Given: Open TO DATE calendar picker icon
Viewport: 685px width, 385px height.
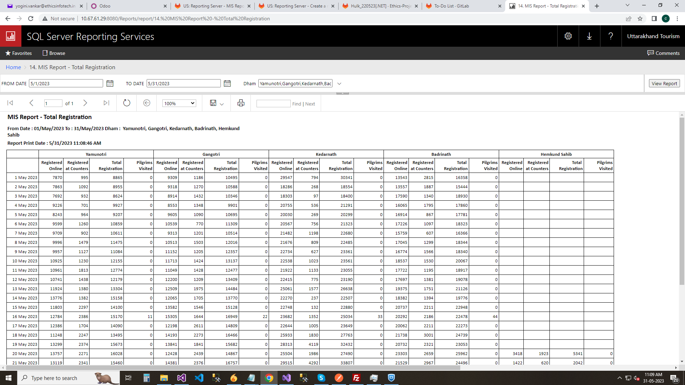Looking at the screenshot, I should tap(227, 83).
